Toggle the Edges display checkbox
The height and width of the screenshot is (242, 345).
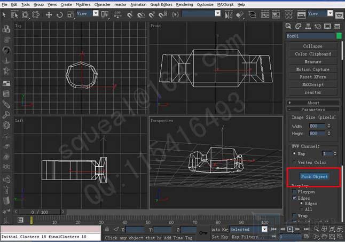click(293, 198)
